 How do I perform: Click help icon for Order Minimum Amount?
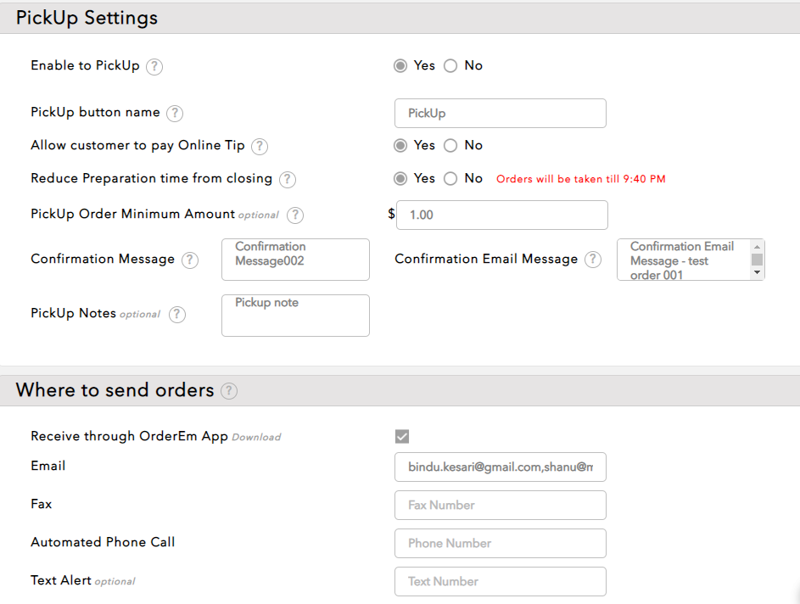pyautogui.click(x=295, y=215)
